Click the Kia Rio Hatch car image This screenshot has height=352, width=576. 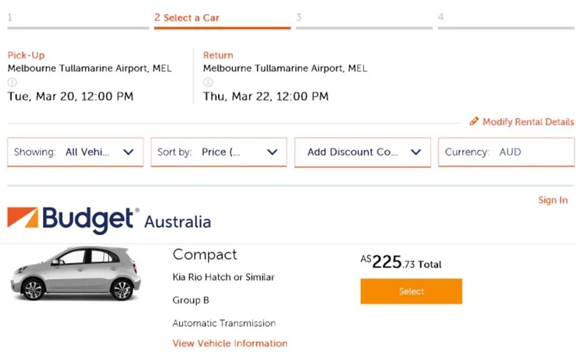(76, 274)
